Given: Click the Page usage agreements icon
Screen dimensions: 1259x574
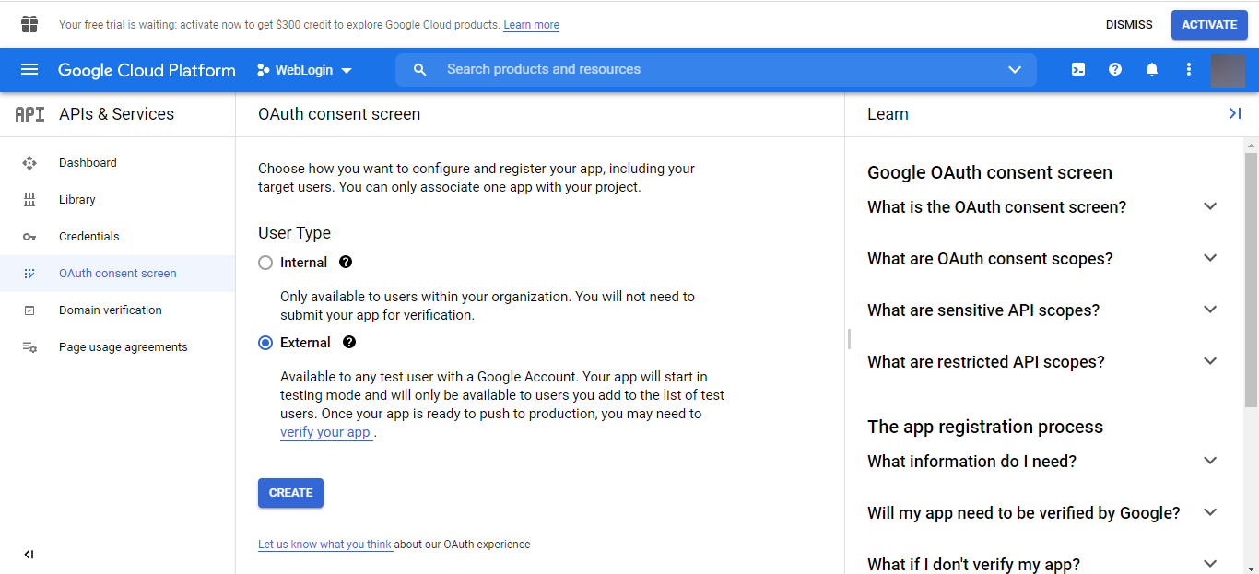Looking at the screenshot, I should [x=29, y=347].
